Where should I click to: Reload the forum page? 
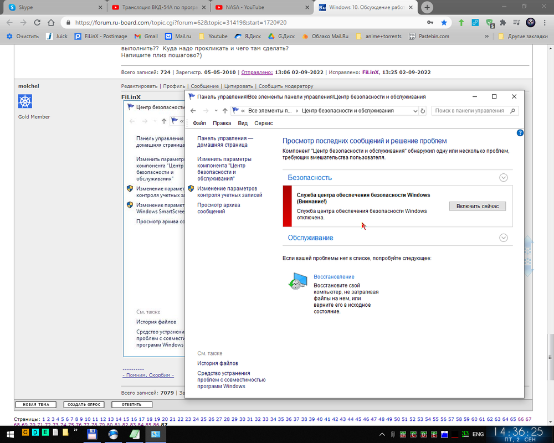[x=37, y=23]
